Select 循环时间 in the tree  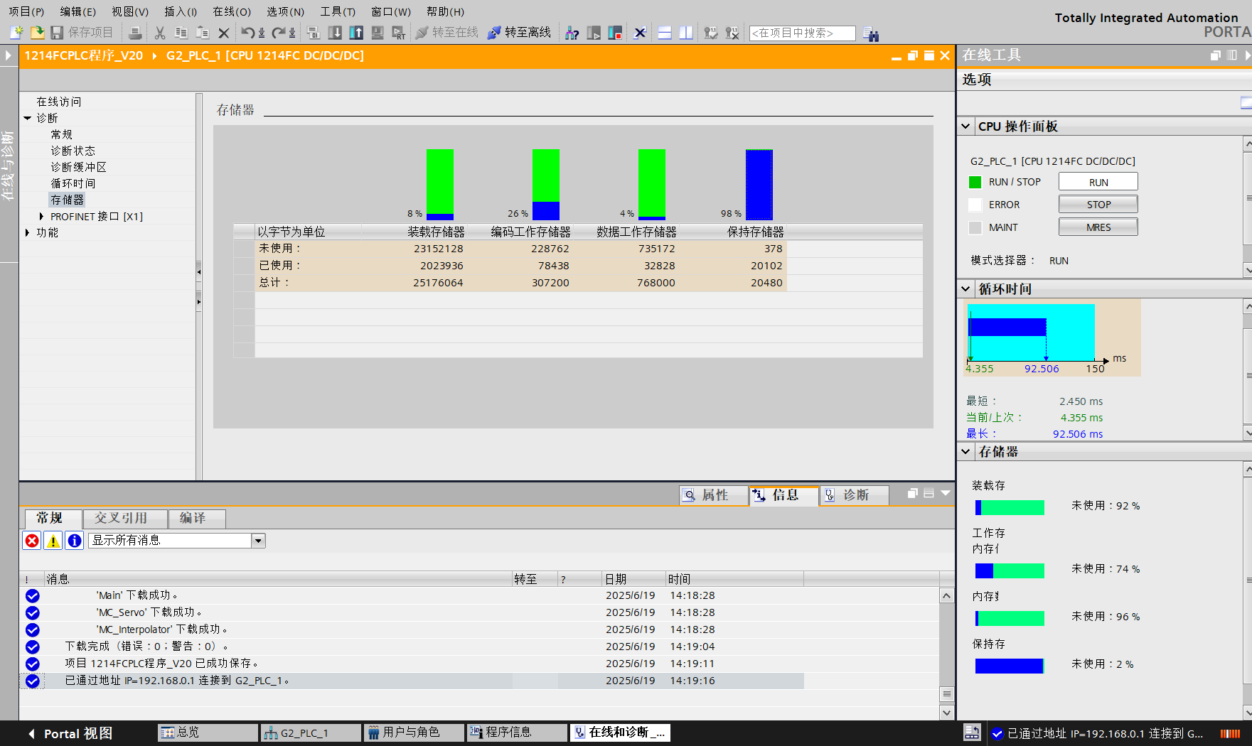coord(73,183)
